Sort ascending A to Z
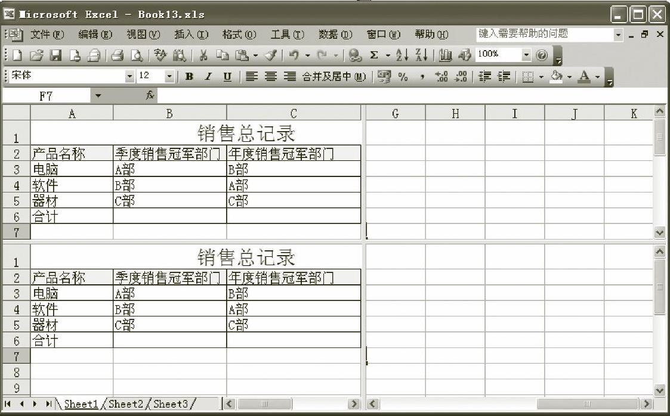The height and width of the screenshot is (416, 670). 402,55
